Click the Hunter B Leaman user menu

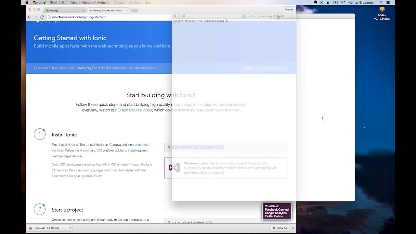click(361, 2)
